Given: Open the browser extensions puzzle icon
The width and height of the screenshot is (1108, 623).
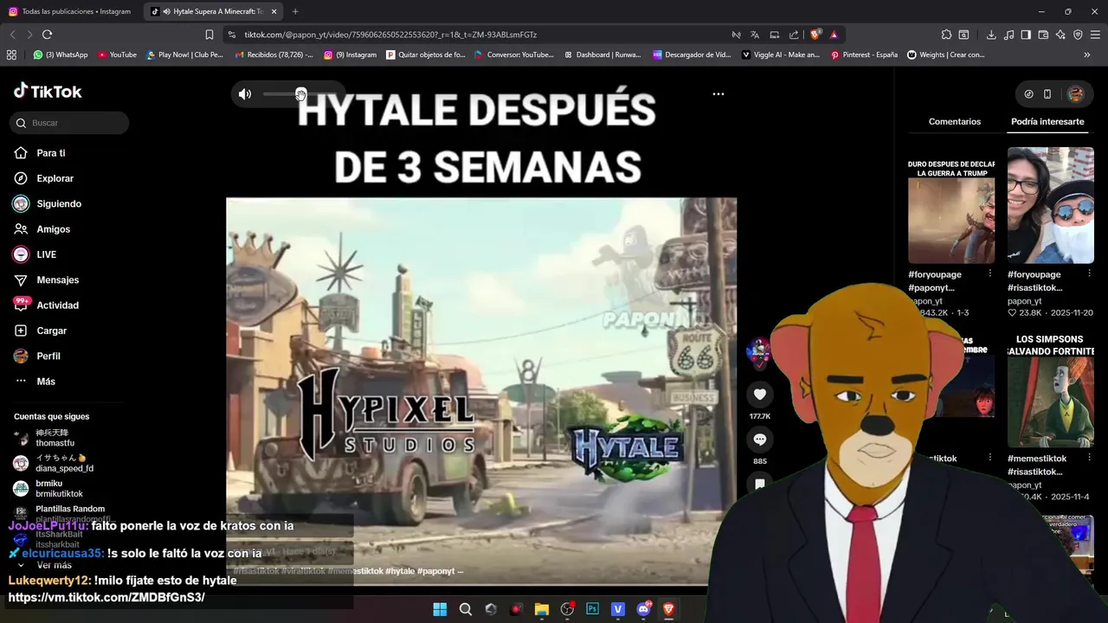Looking at the screenshot, I should tap(946, 35).
